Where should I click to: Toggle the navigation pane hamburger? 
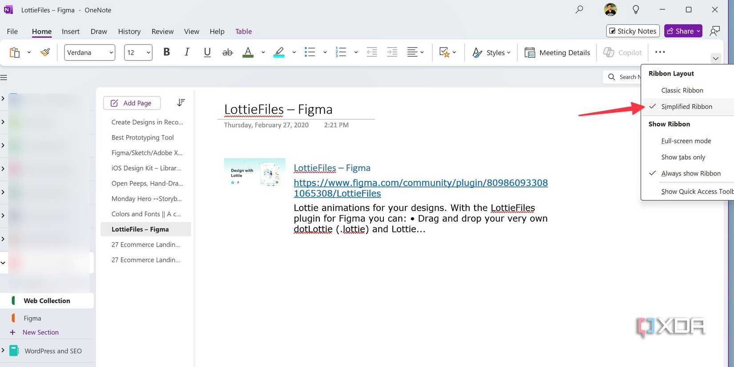point(4,78)
